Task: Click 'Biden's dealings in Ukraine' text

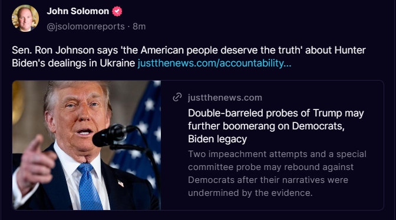Action: [x=73, y=63]
